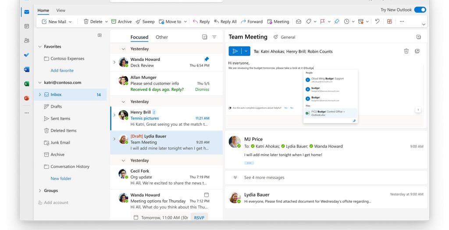Open Snooze dropdown arrow
449x230 pixels.
[353, 22]
